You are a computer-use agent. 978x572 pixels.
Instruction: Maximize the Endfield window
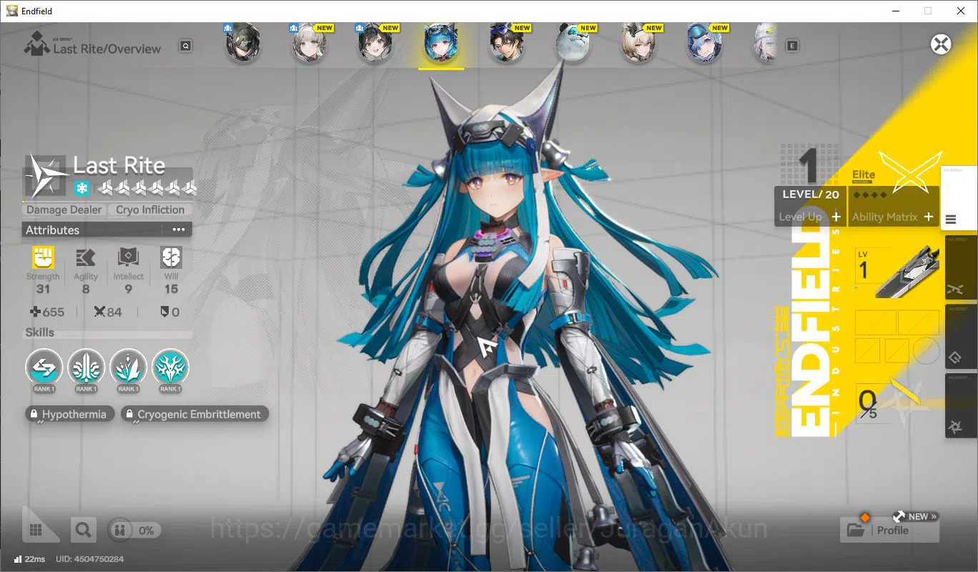click(x=928, y=11)
